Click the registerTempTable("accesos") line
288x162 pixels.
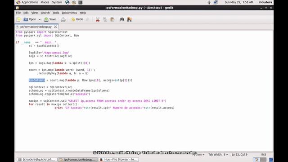pyautogui.click(x=59, y=94)
